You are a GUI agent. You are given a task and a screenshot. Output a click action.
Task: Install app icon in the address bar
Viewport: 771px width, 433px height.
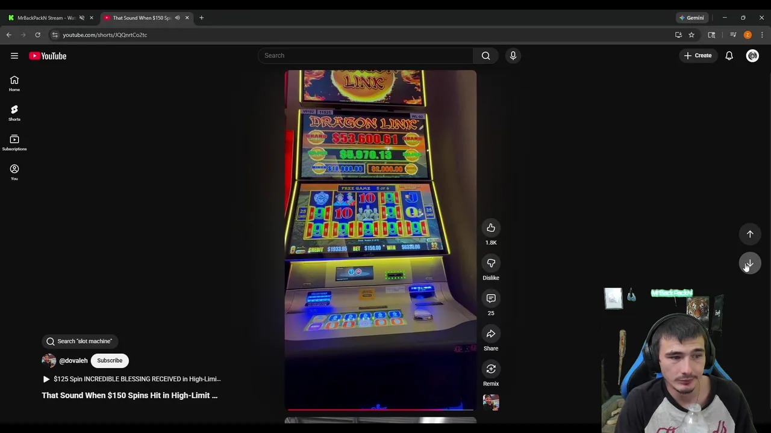point(678,35)
